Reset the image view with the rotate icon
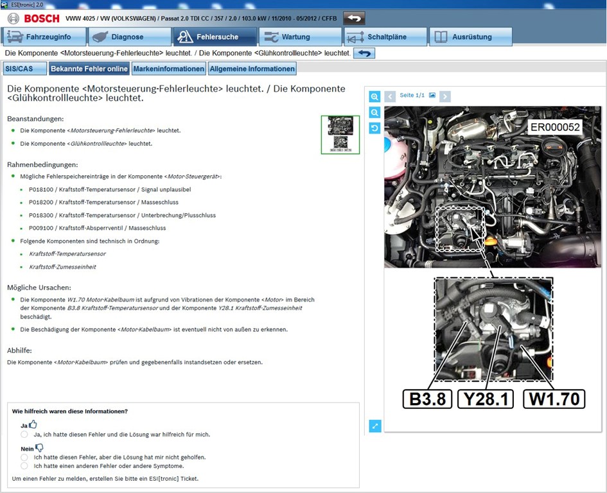 coord(374,128)
